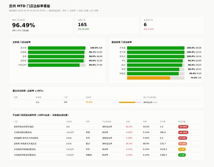Screen dimensions: 214x167
Task: Click the green bar for 90.0% 9/10
Action: [153, 73]
